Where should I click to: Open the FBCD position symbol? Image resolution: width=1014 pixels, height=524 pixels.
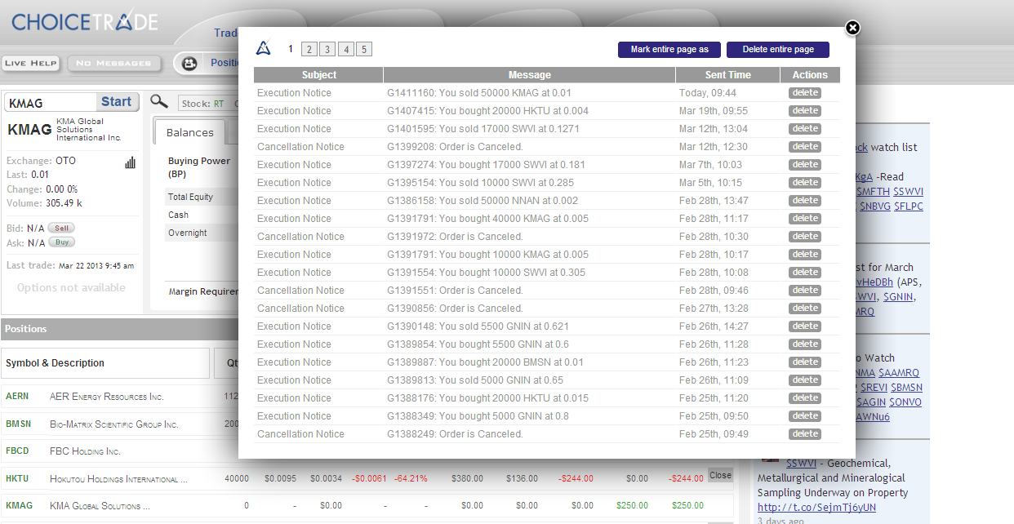point(17,451)
